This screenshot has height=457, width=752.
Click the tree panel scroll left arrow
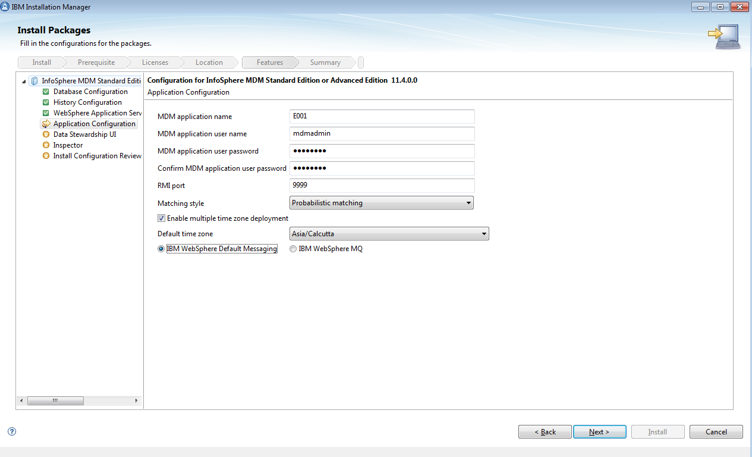tap(21, 400)
